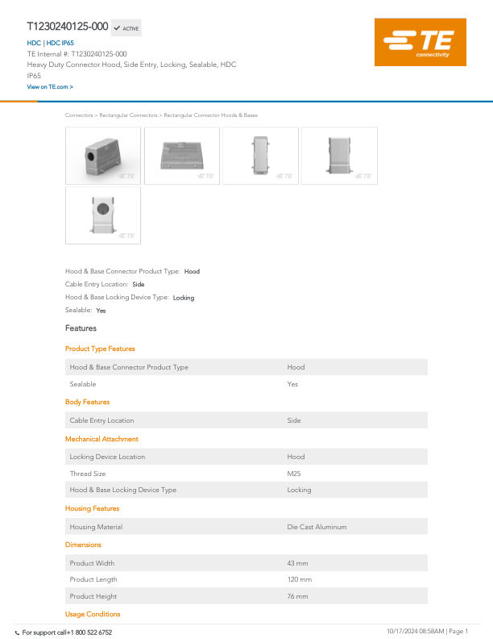The image size is (493, 639).
Task: Open Rectangular Connector Hoods & Bases breadcrumb
Action: click(x=211, y=115)
